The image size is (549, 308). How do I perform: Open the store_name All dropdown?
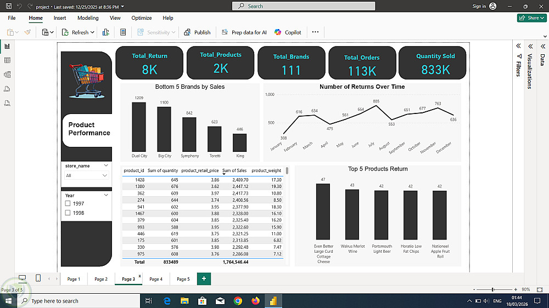click(x=87, y=175)
